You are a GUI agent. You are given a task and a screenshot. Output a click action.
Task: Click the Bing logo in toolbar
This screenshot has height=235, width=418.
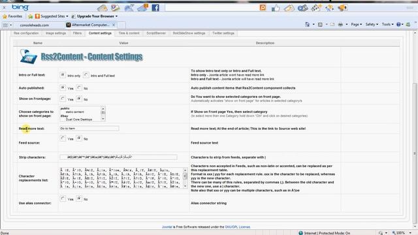click(20, 7)
